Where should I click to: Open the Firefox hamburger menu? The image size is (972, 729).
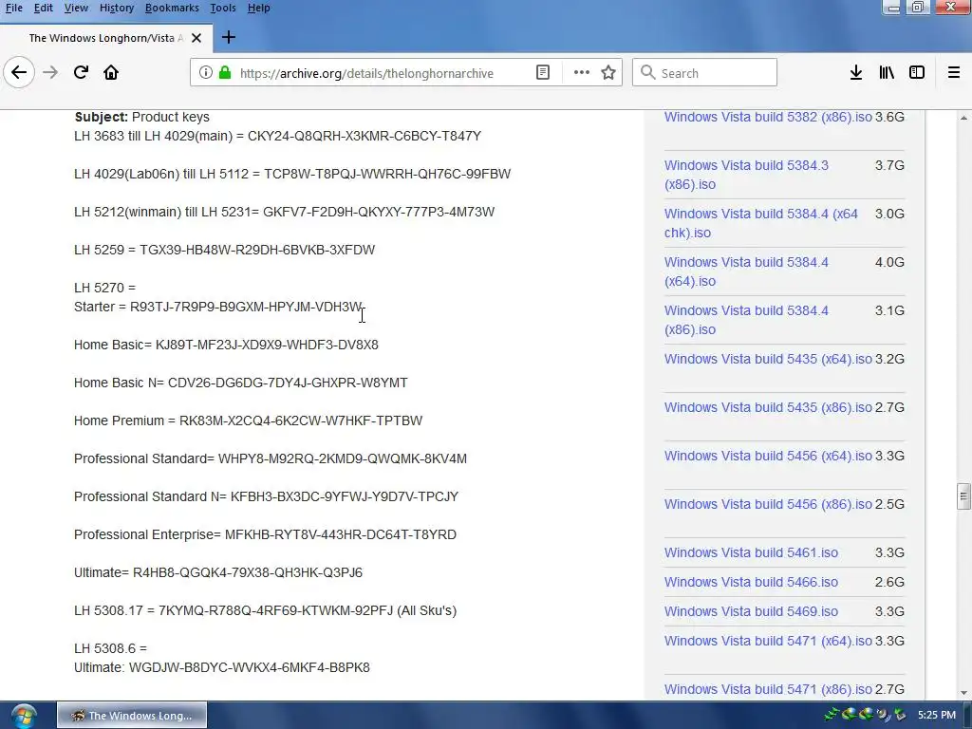[953, 72]
